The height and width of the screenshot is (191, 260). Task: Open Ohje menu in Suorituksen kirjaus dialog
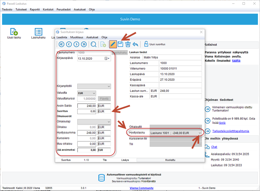click(104, 37)
